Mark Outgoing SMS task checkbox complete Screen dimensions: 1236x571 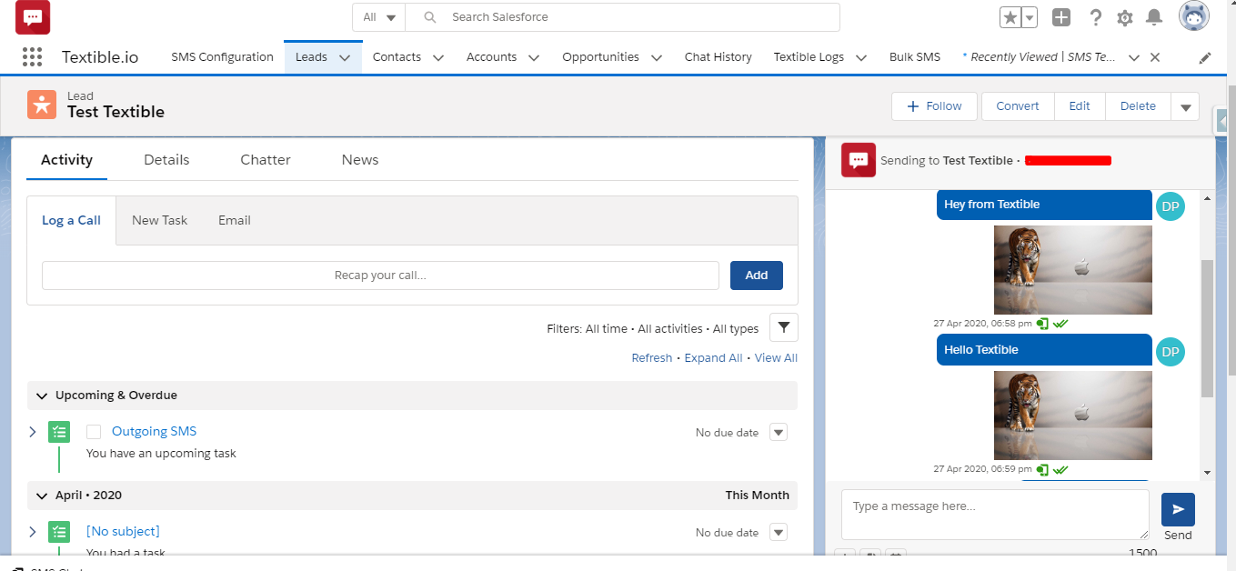(94, 432)
